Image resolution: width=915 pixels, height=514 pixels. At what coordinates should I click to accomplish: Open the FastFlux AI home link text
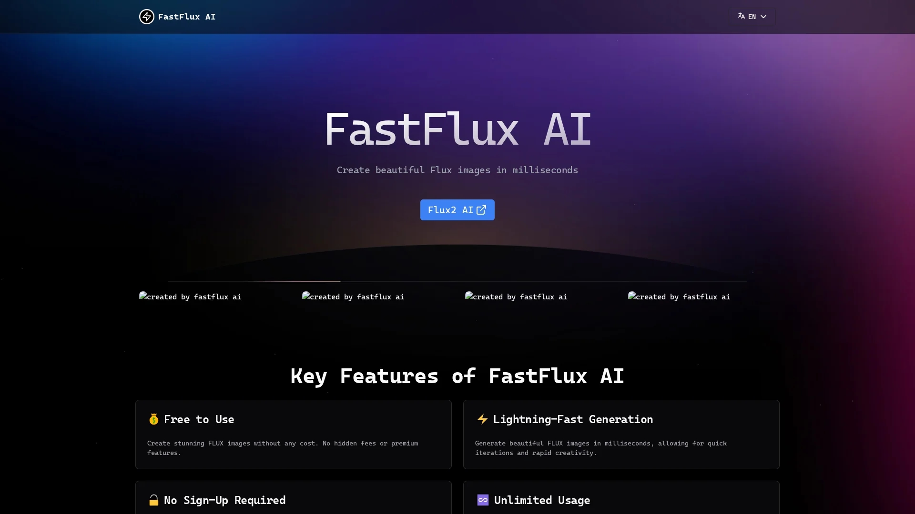click(x=187, y=17)
